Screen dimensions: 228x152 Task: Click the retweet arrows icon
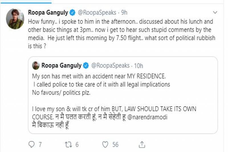point(67,145)
